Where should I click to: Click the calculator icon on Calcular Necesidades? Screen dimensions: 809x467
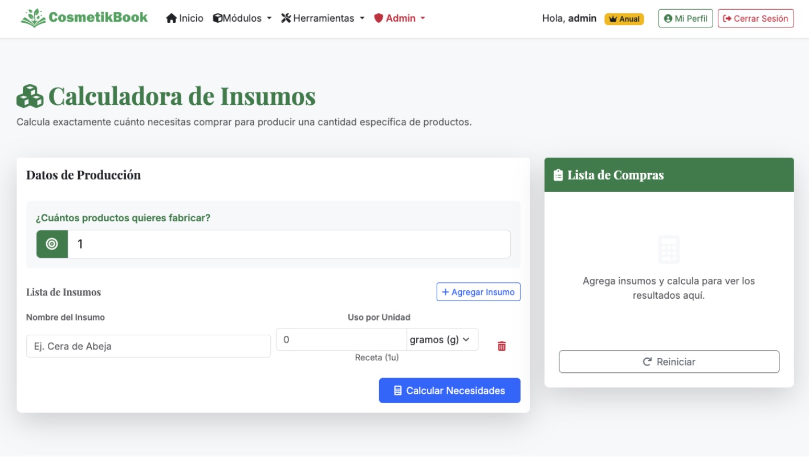coord(397,391)
